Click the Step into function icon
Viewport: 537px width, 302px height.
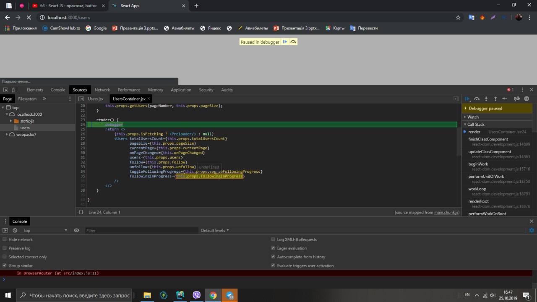click(486, 99)
